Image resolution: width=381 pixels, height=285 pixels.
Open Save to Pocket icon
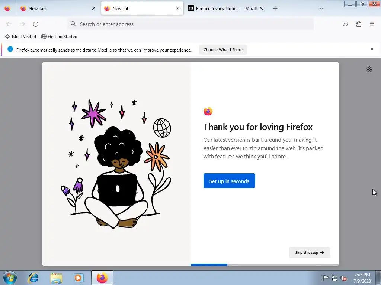click(x=345, y=24)
